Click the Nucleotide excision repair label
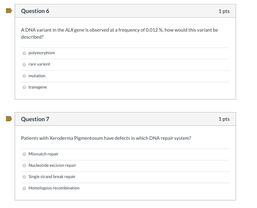This screenshot has width=257, height=208. coord(52,165)
